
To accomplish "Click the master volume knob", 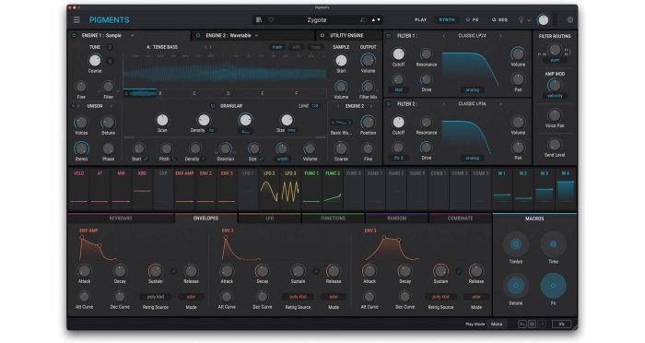I will tap(544, 19).
